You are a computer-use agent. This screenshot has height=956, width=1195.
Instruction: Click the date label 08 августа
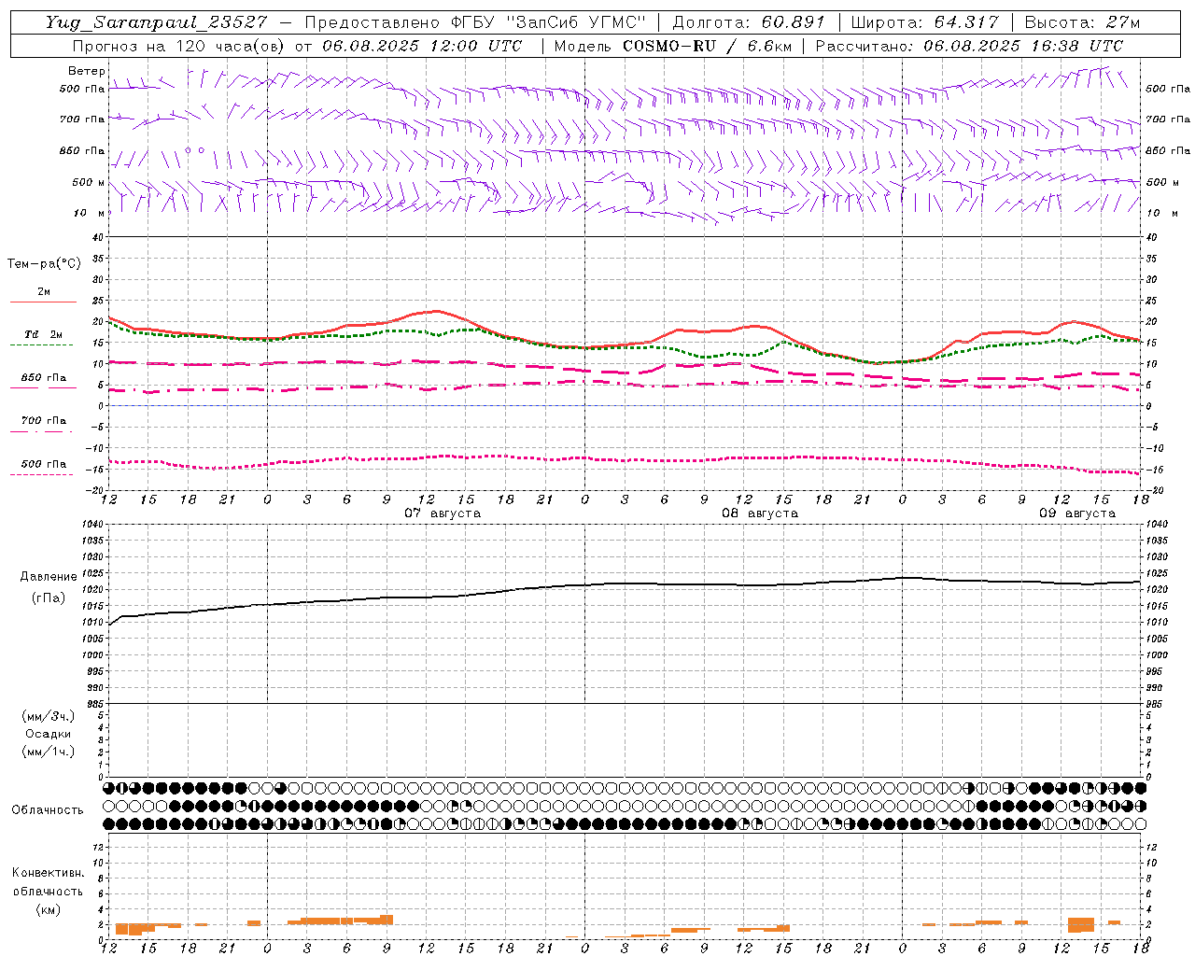[x=760, y=513]
